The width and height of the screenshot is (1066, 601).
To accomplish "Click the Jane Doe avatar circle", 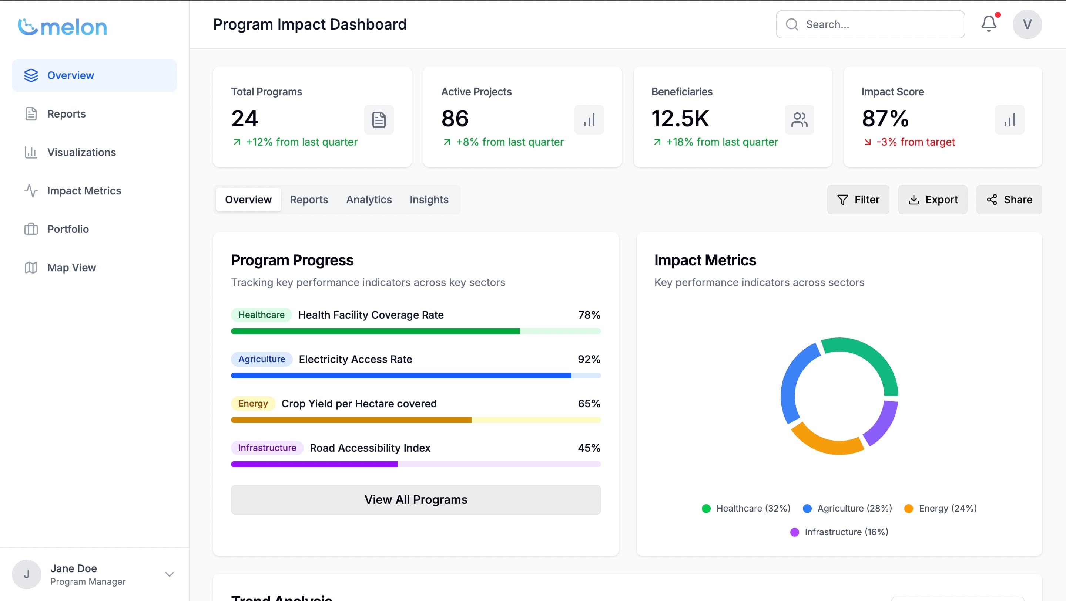I will click(27, 574).
